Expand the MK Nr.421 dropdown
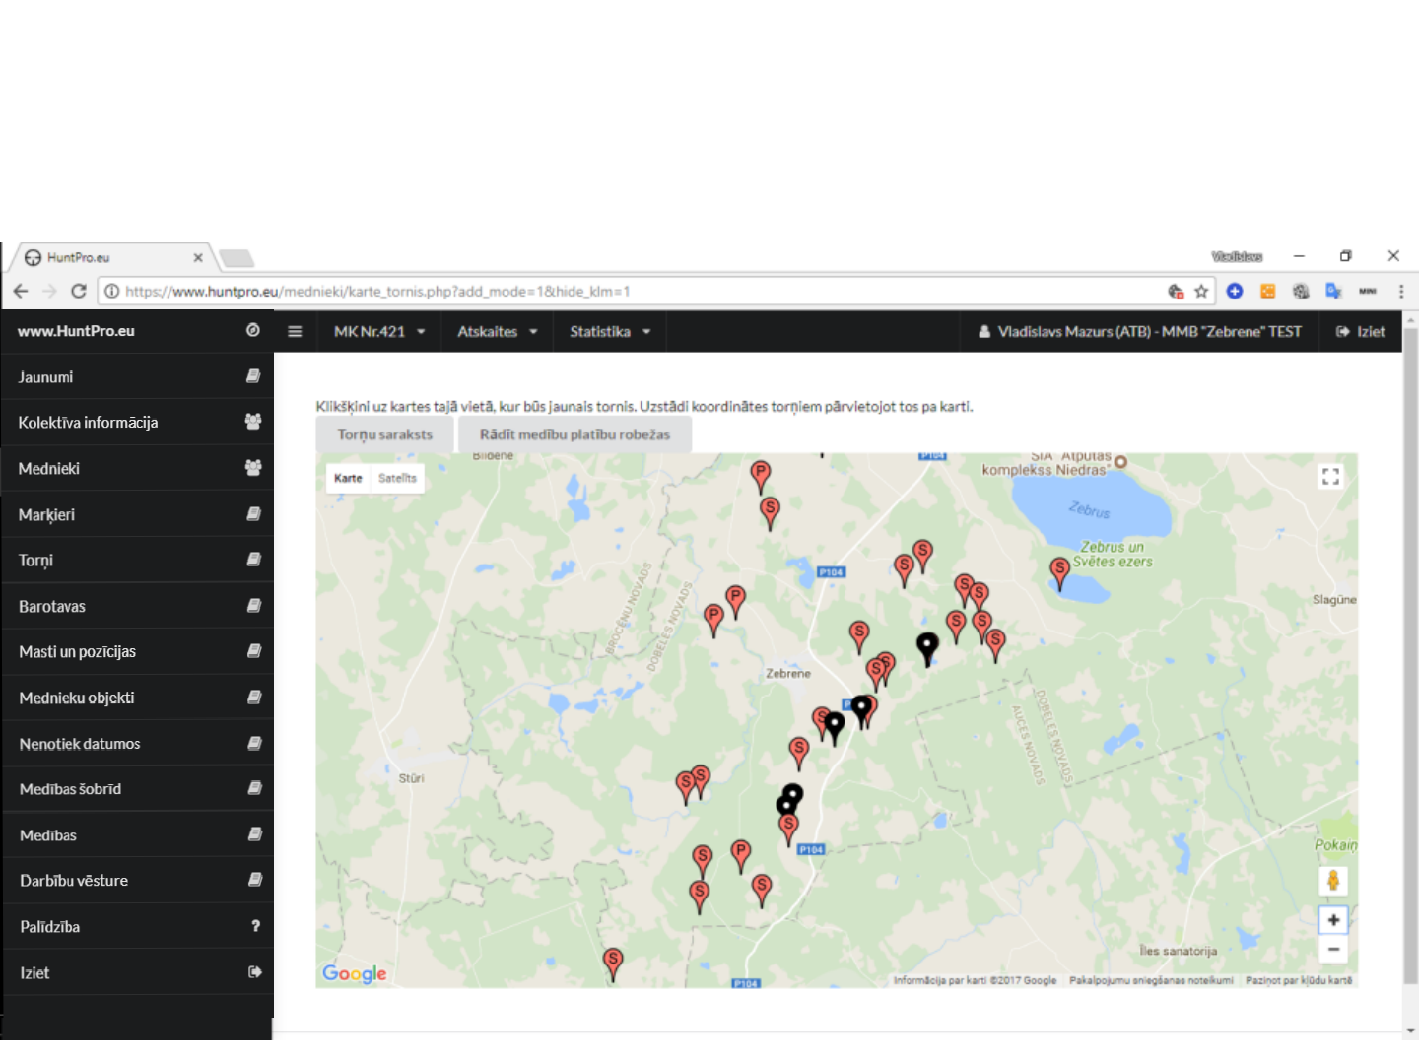The width and height of the screenshot is (1419, 1064). 379,331
